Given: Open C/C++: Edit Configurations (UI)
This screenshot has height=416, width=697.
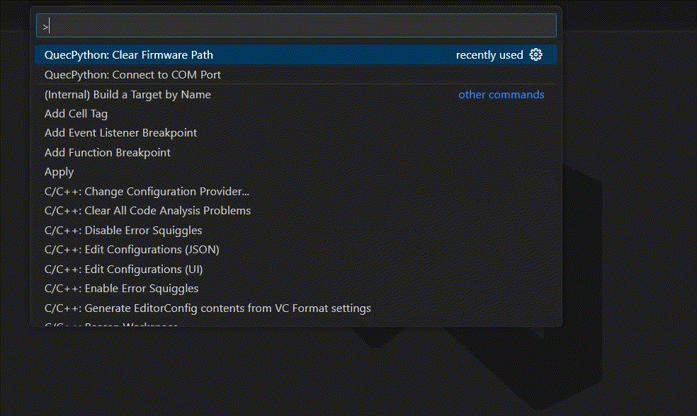Looking at the screenshot, I should click(296, 269).
